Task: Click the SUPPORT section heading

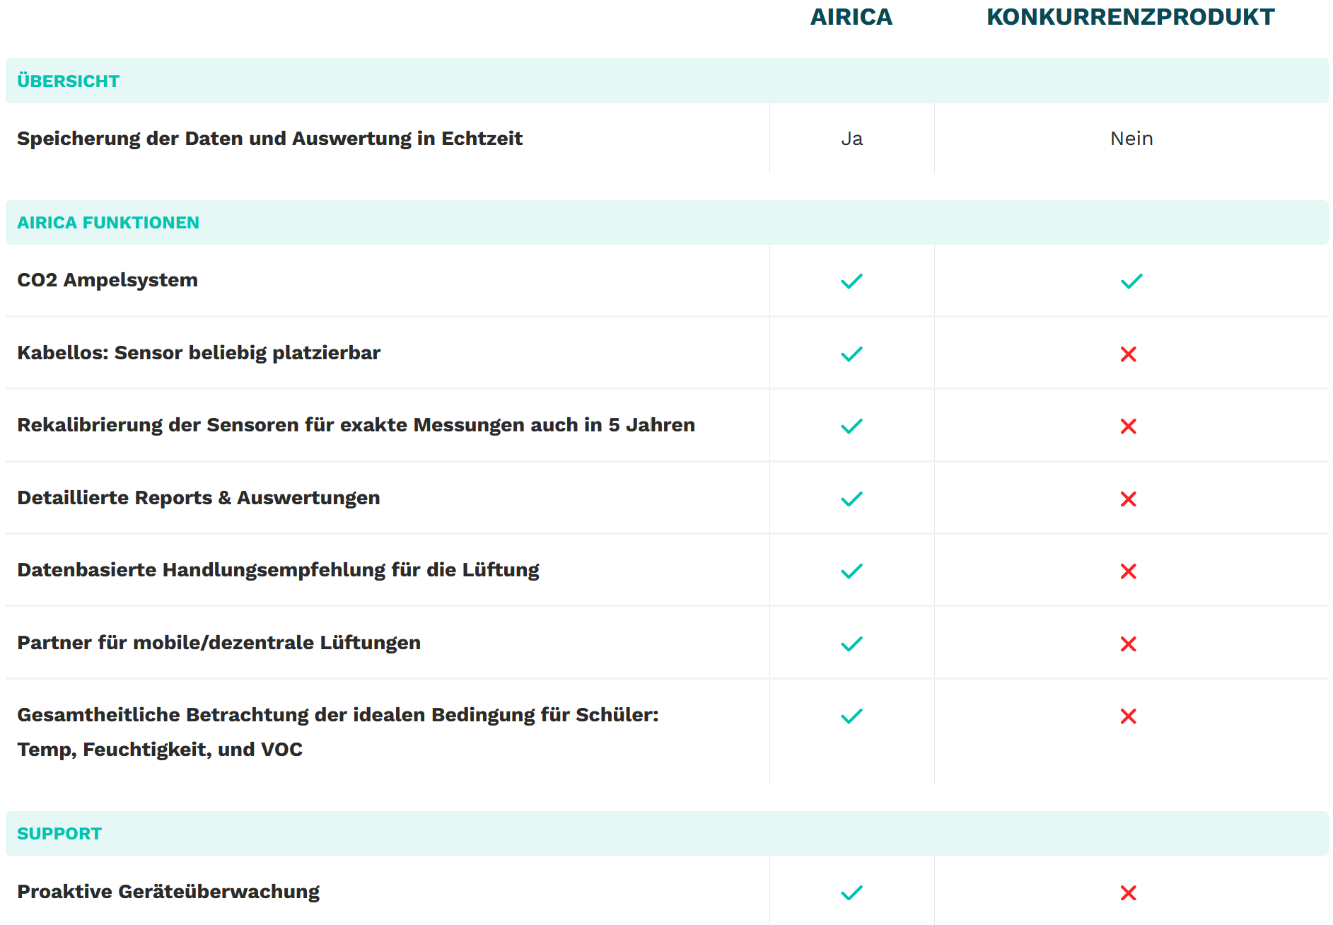Action: [59, 834]
